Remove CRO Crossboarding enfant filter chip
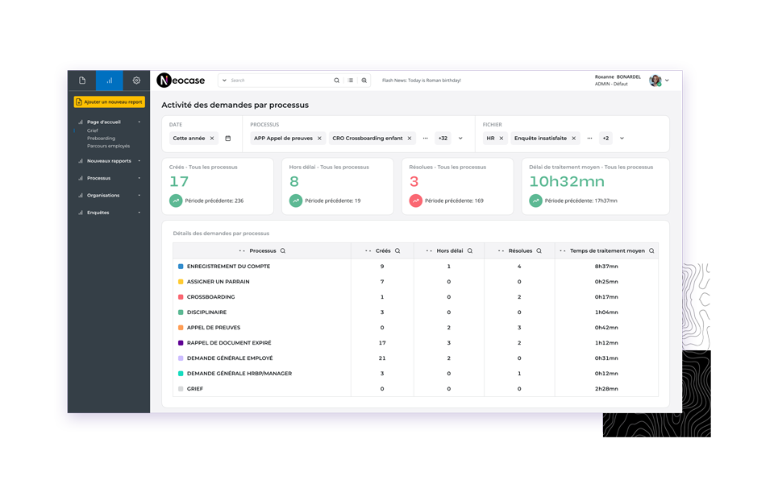Viewport: 774px width, 484px height. 410,139
